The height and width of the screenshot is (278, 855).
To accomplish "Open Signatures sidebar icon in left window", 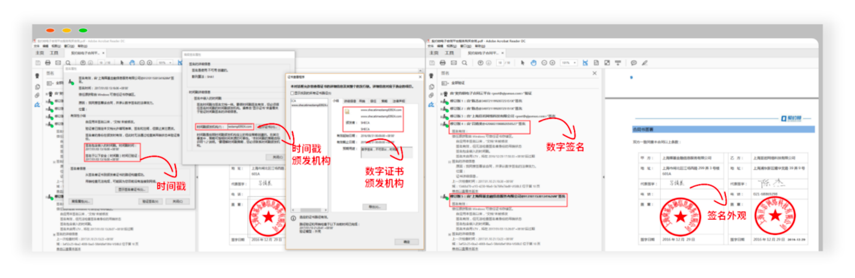I will coord(37,104).
